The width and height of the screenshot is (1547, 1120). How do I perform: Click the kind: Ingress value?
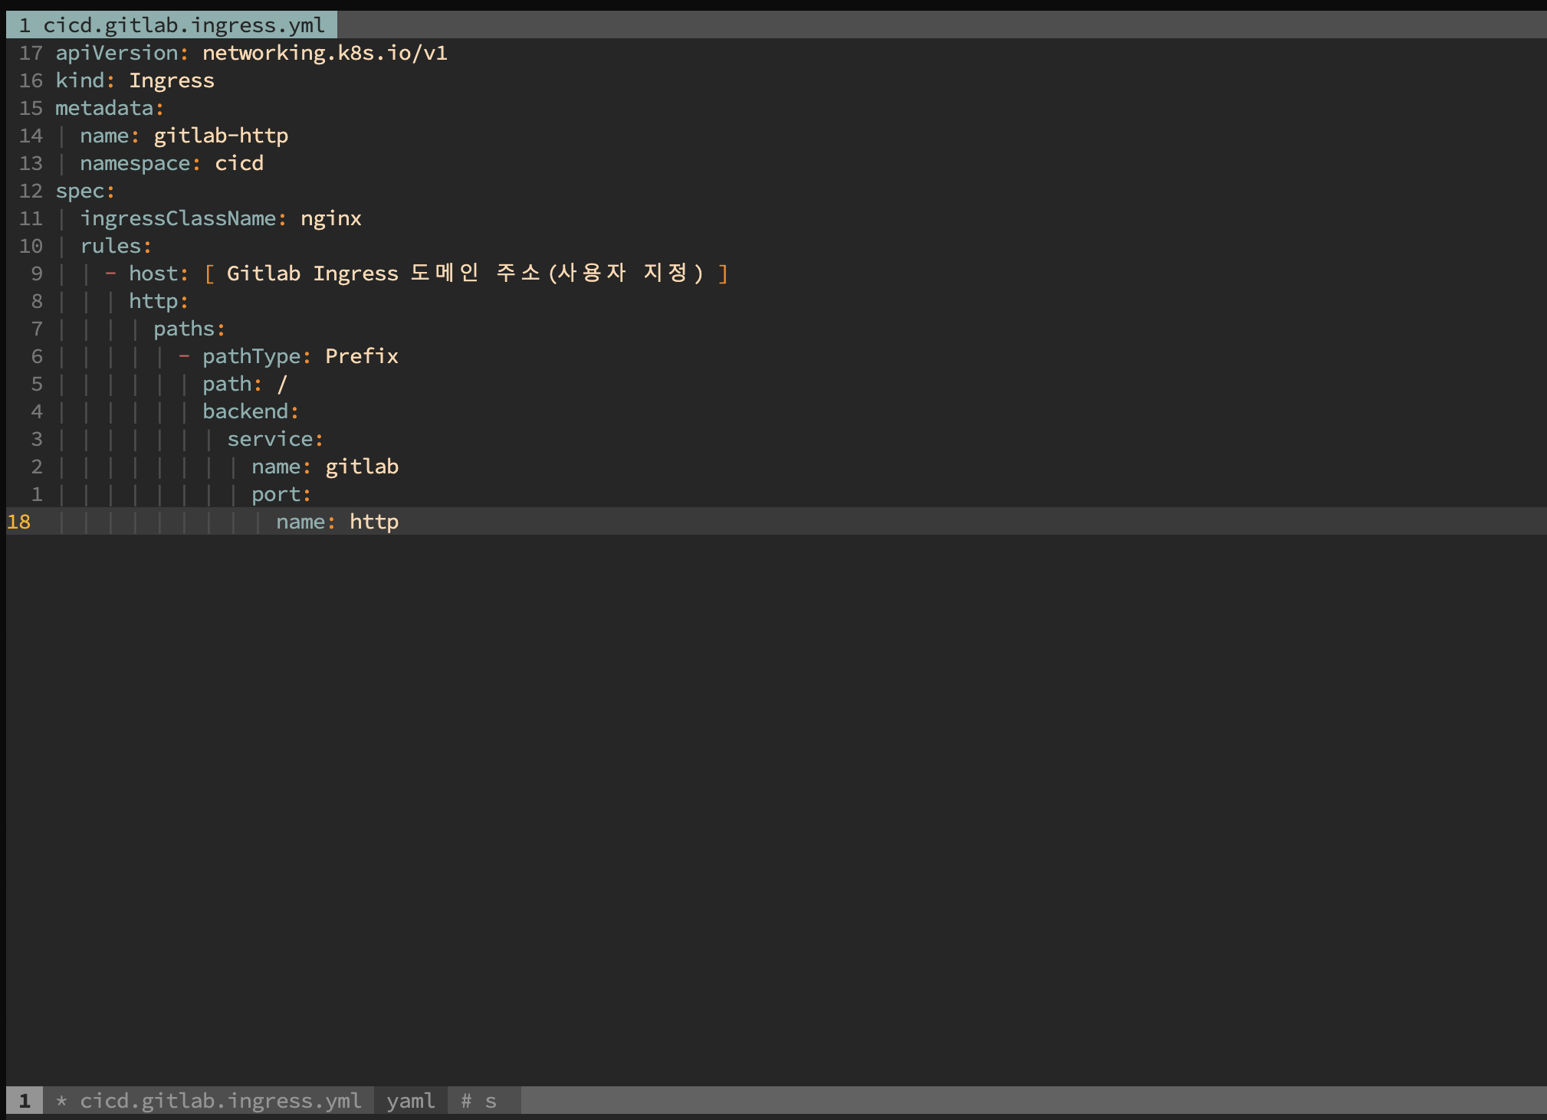172,80
